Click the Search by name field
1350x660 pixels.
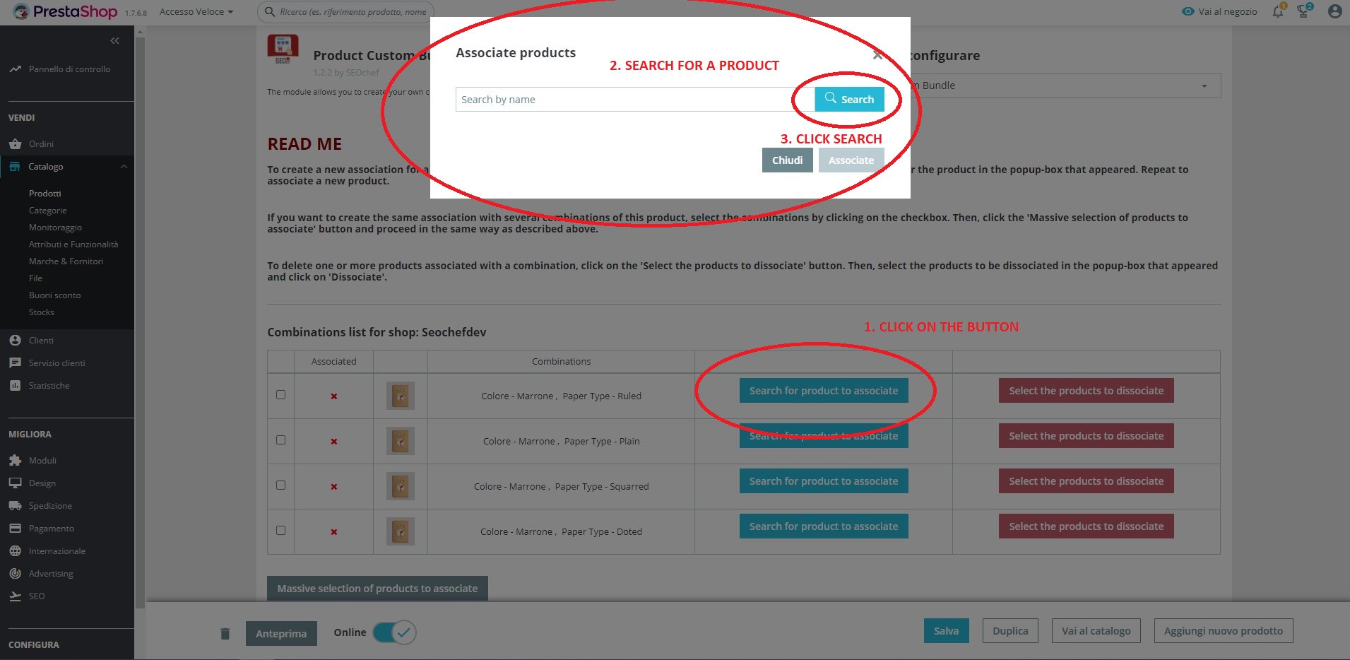tap(625, 100)
